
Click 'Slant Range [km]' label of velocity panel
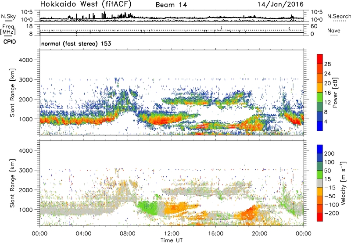tap(12, 183)
